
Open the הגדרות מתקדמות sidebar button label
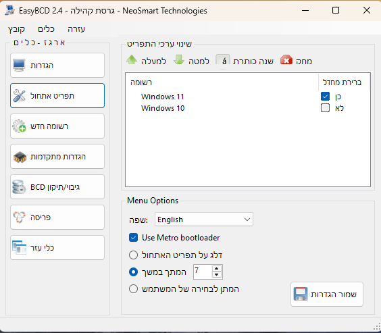[58, 157]
